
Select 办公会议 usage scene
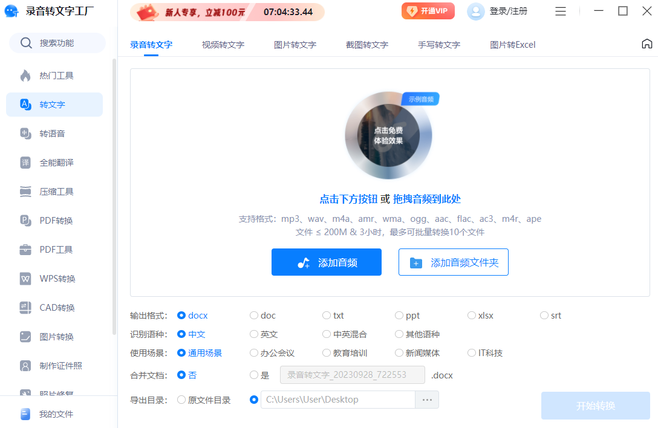click(x=254, y=353)
